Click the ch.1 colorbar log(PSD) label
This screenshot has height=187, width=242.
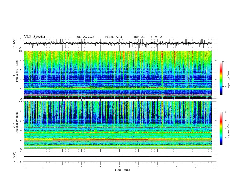229,80
